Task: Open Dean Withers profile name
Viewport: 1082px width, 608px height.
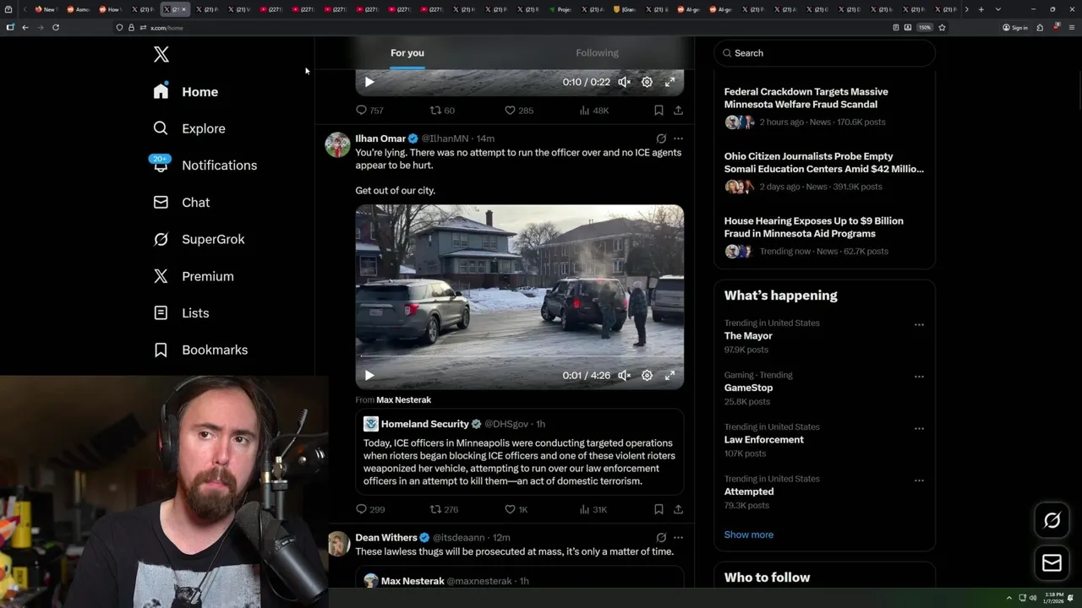Action: [x=386, y=537]
